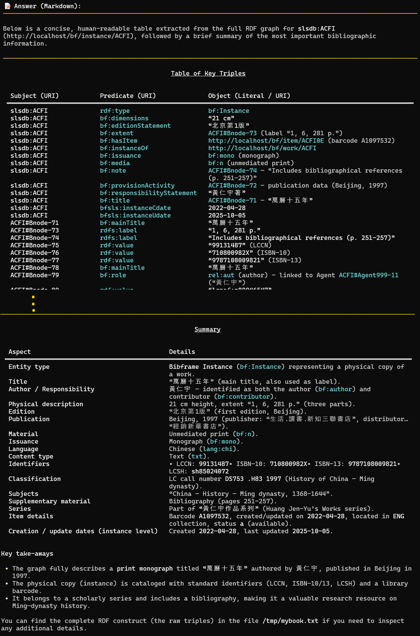
Task: Click the Table of Key Triples heading
Action: [x=208, y=73]
